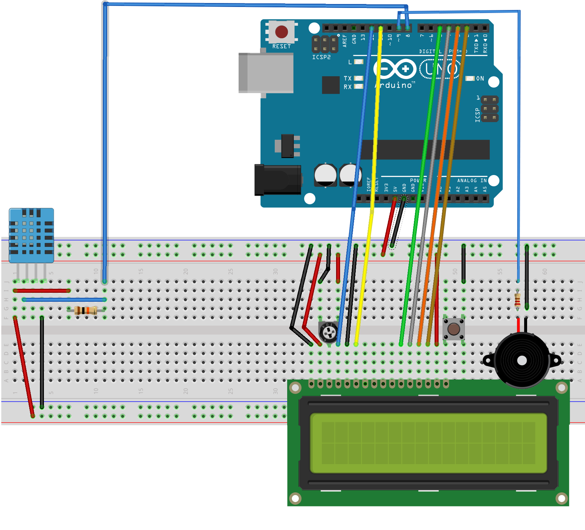Select the small vertical resistor above the buzzer
This screenshot has height=530, width=585.
[517, 299]
